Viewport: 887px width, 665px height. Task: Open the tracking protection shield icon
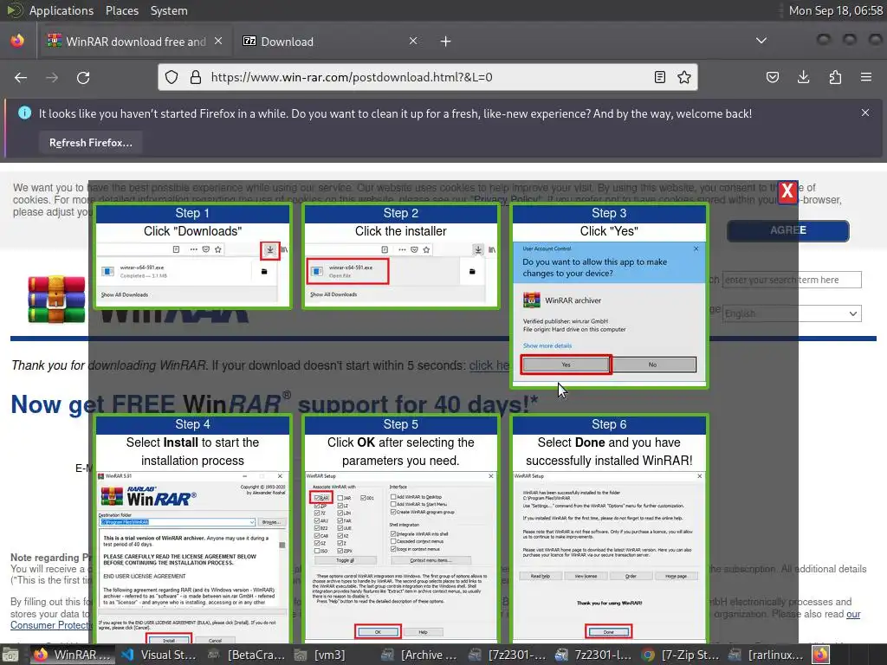click(x=172, y=77)
